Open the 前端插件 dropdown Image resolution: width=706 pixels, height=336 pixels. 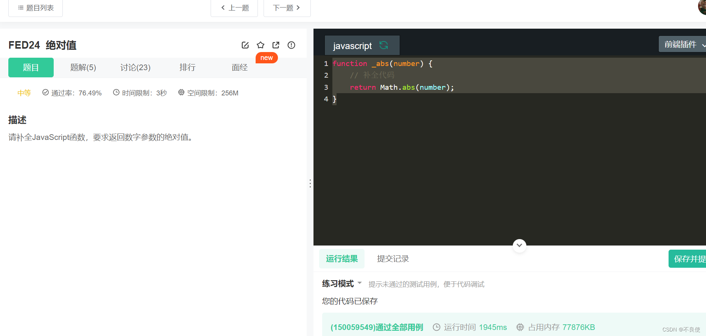(682, 44)
